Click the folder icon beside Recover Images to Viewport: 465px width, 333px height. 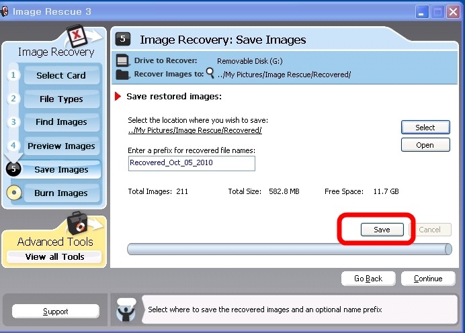coord(122,74)
